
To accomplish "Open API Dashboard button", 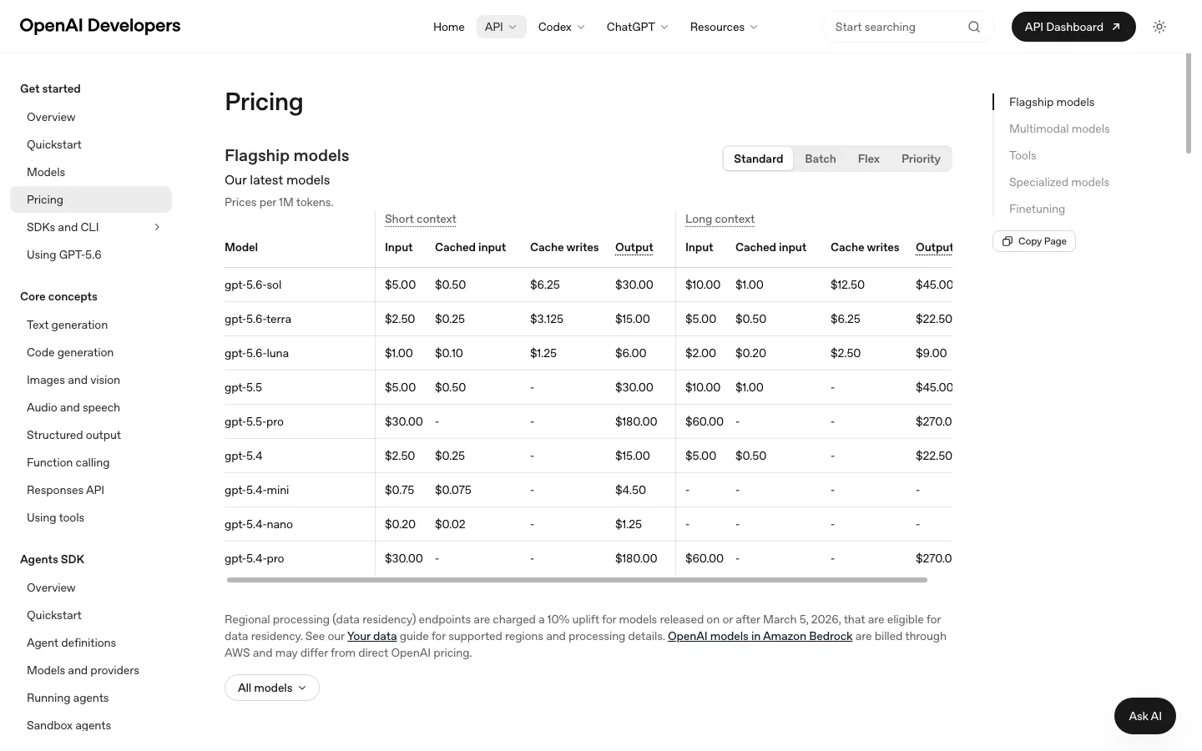I will click(x=1073, y=27).
